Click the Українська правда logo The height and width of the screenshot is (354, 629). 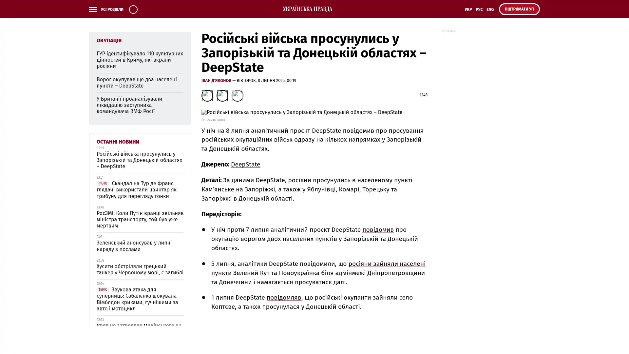point(307,9)
